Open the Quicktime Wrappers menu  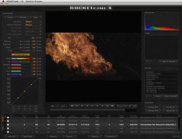click(x=34, y=1)
